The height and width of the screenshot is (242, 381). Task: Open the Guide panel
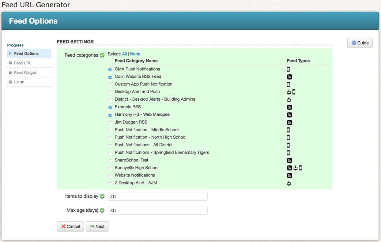(x=360, y=43)
